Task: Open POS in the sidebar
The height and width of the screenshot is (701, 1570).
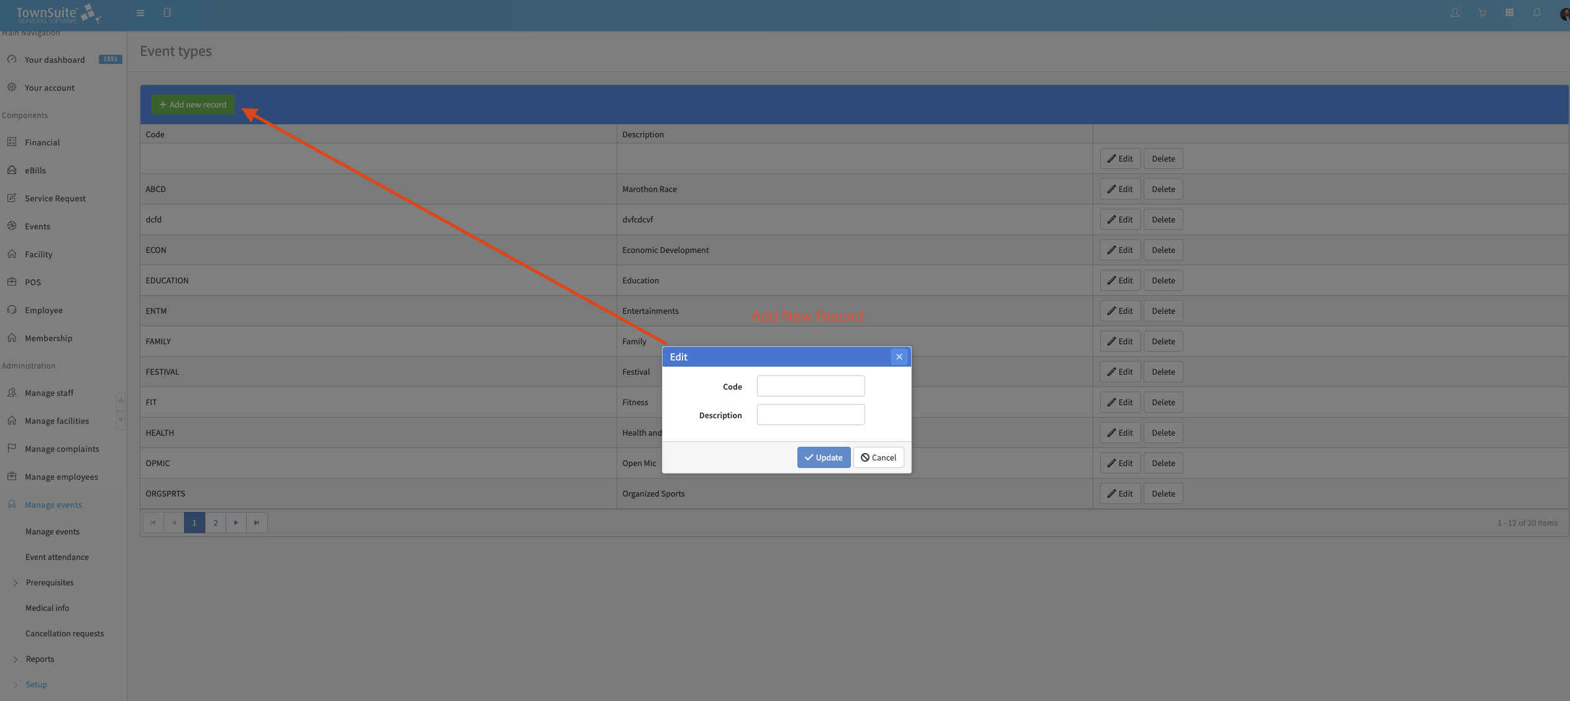Action: click(x=33, y=282)
